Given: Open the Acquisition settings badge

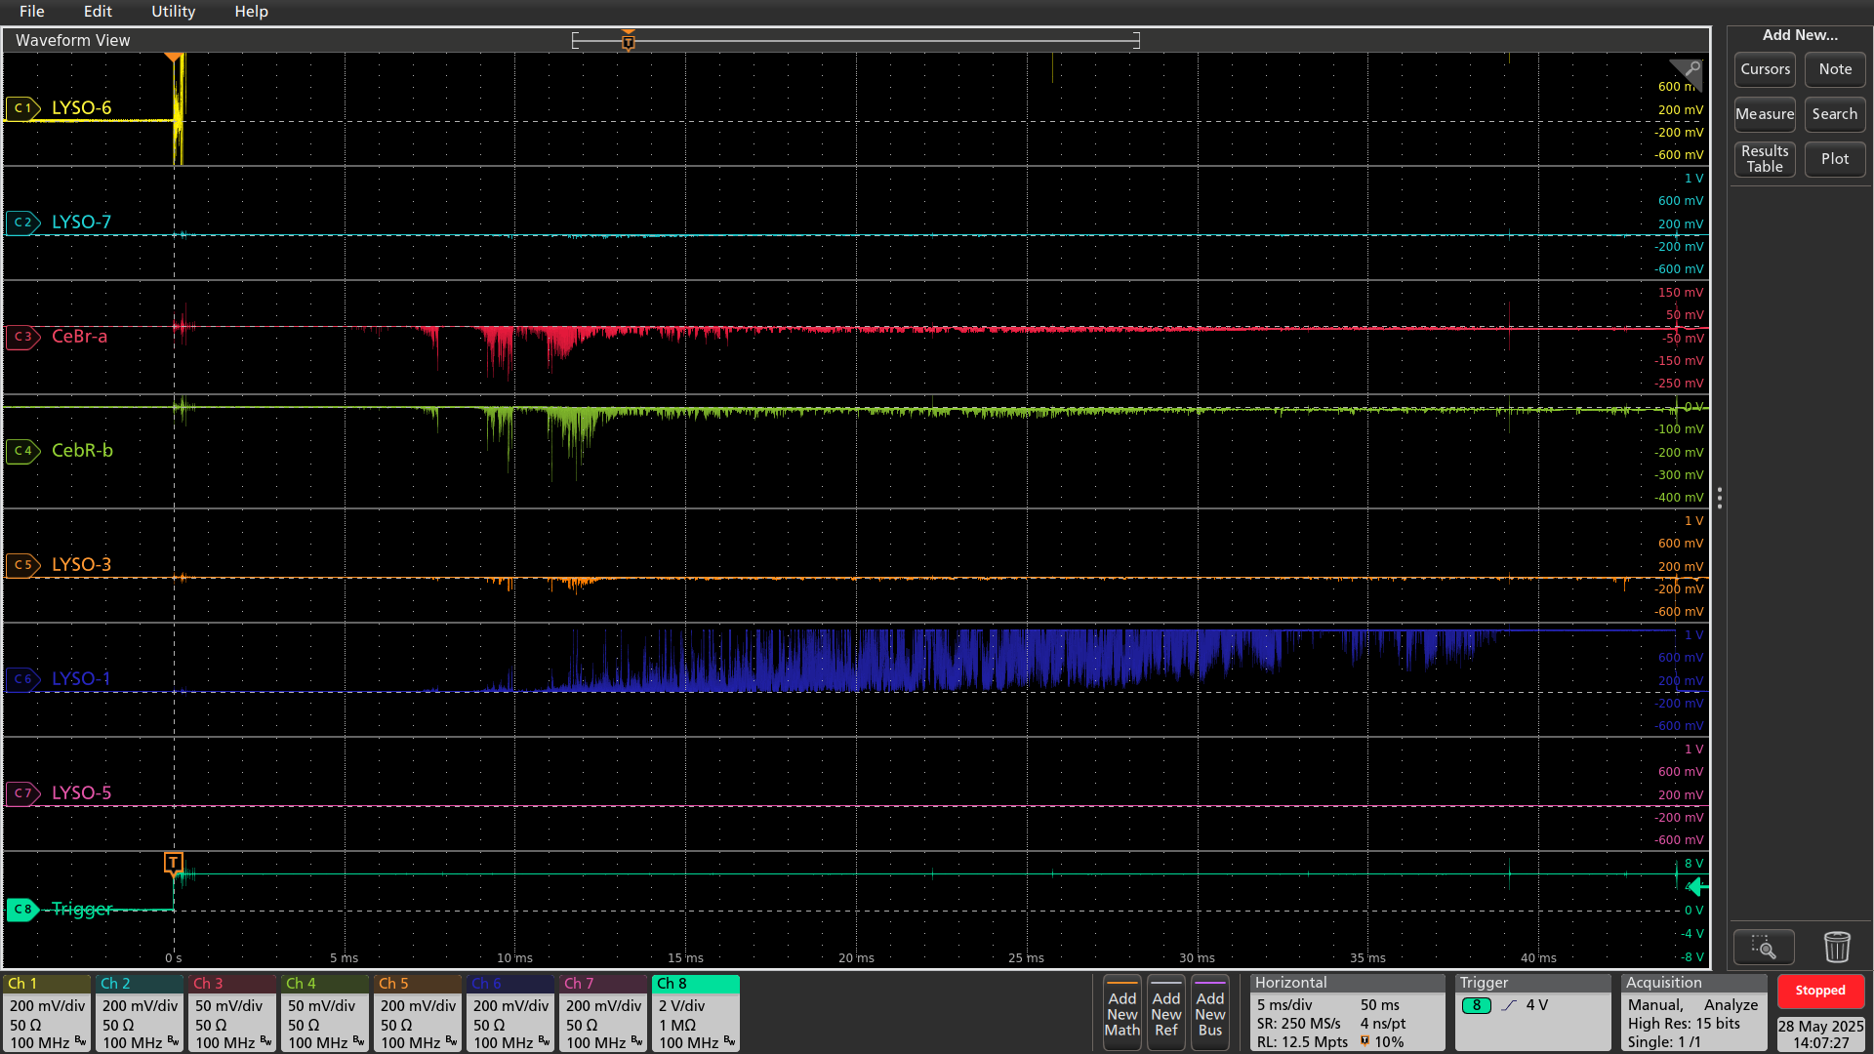Looking at the screenshot, I should (1692, 1013).
